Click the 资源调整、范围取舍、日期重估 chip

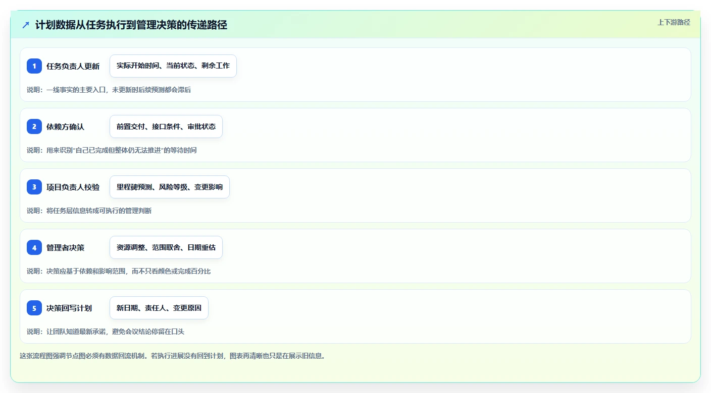166,247
